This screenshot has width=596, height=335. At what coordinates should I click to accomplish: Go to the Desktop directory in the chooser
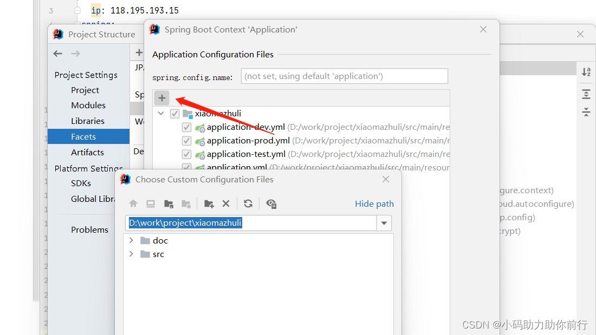click(150, 203)
